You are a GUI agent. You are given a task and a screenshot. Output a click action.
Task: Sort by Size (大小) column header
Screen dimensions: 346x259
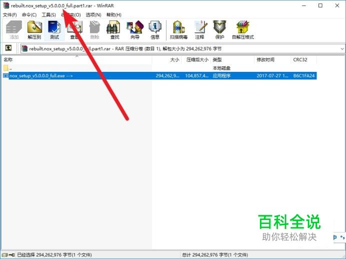[166, 60]
